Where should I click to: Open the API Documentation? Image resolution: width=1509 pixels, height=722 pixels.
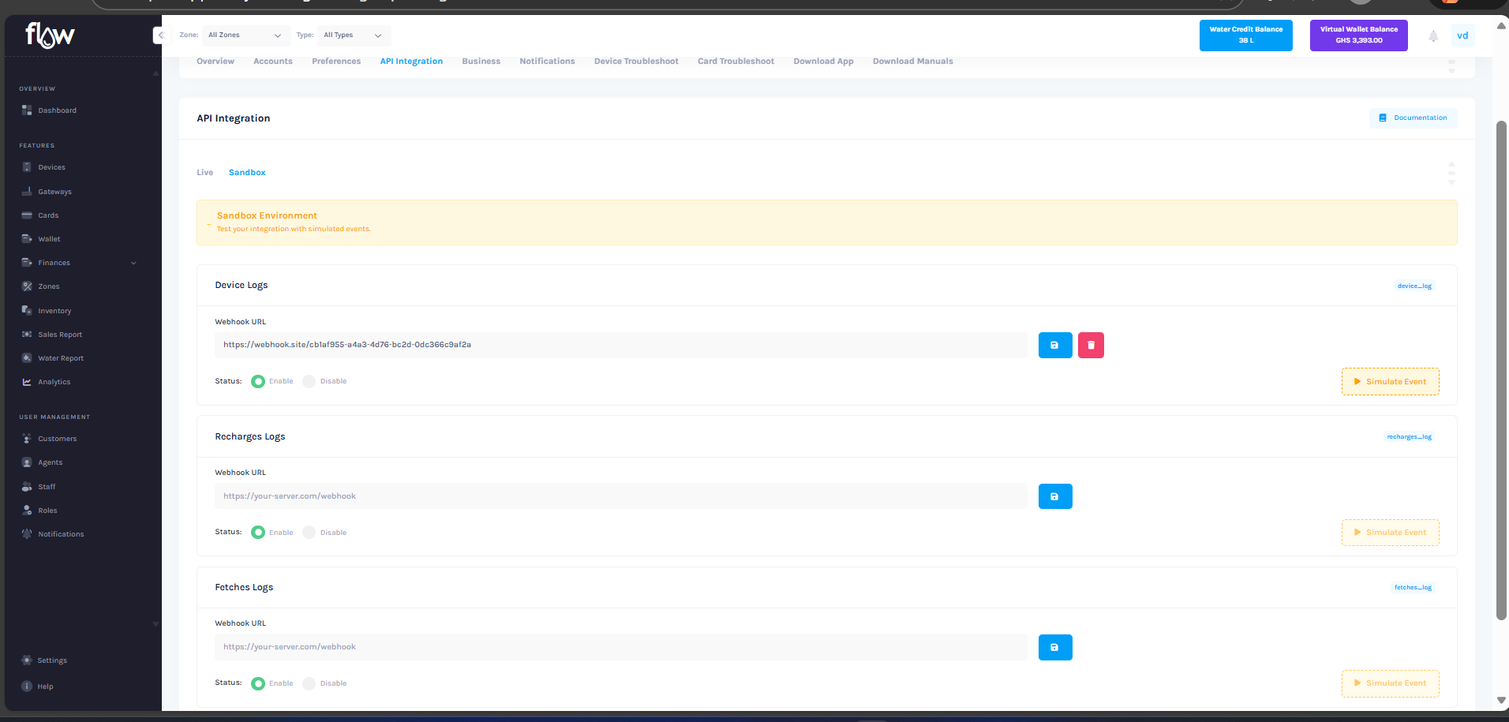click(x=1412, y=118)
